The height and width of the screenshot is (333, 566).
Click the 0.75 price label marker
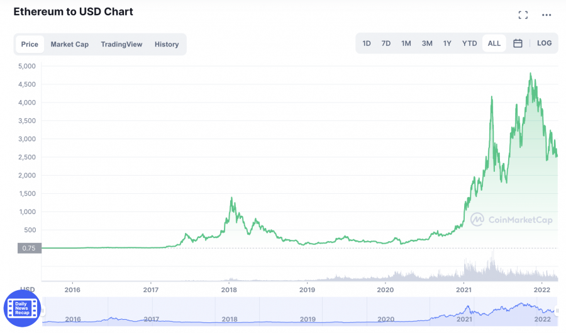point(30,248)
